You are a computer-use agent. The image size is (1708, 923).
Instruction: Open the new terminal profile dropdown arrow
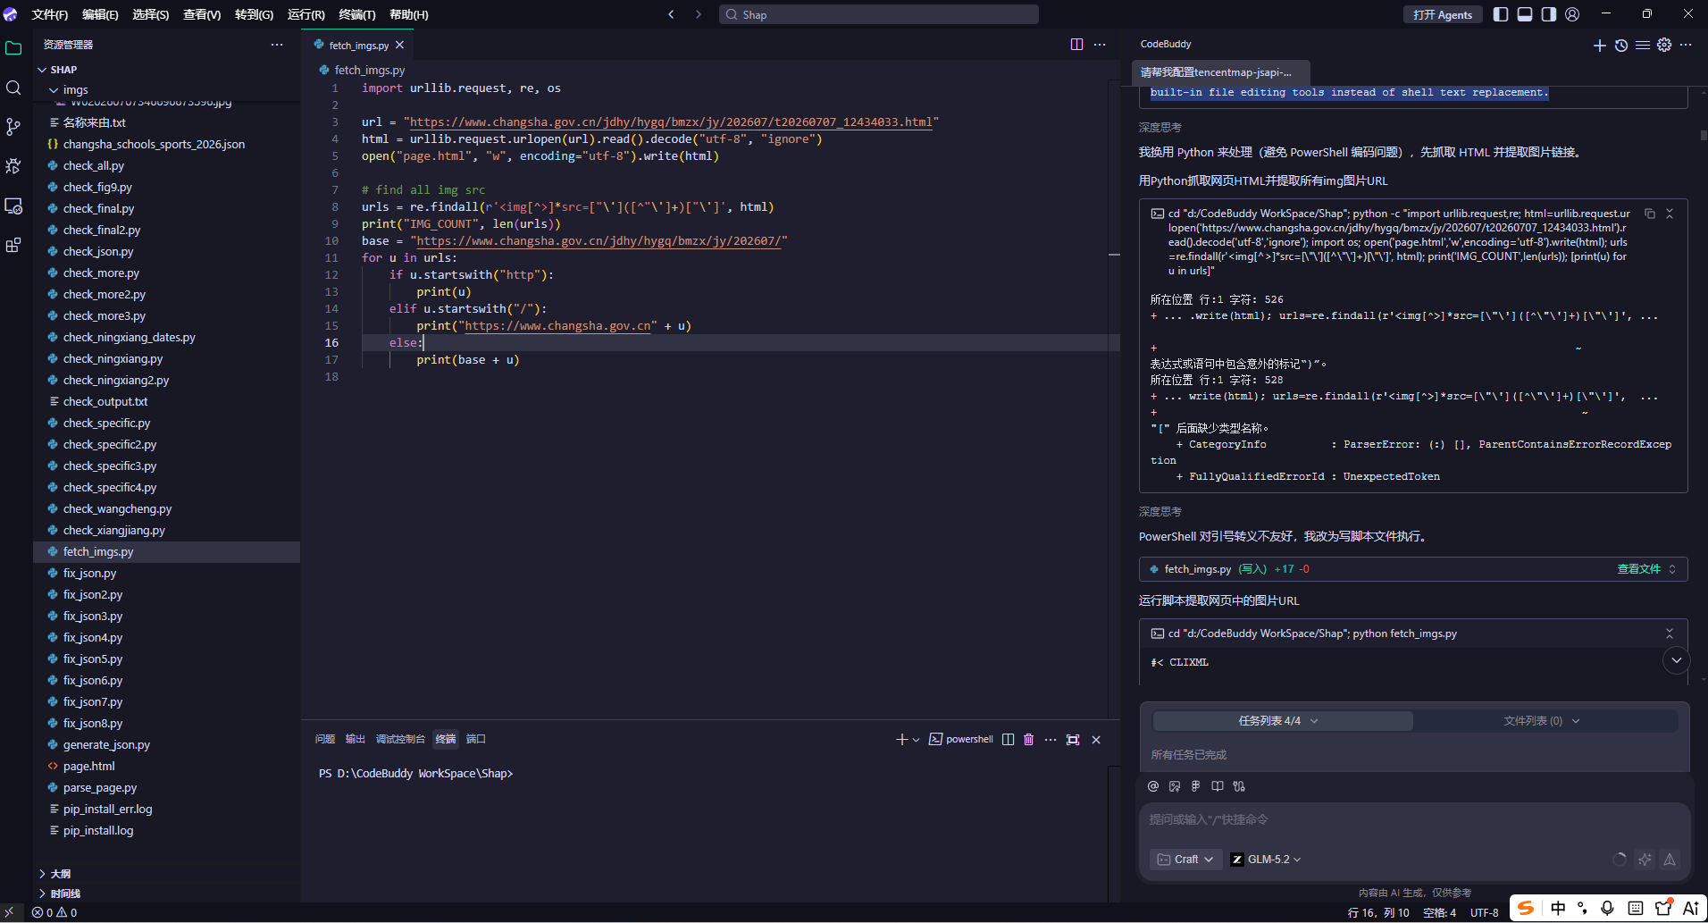(917, 740)
